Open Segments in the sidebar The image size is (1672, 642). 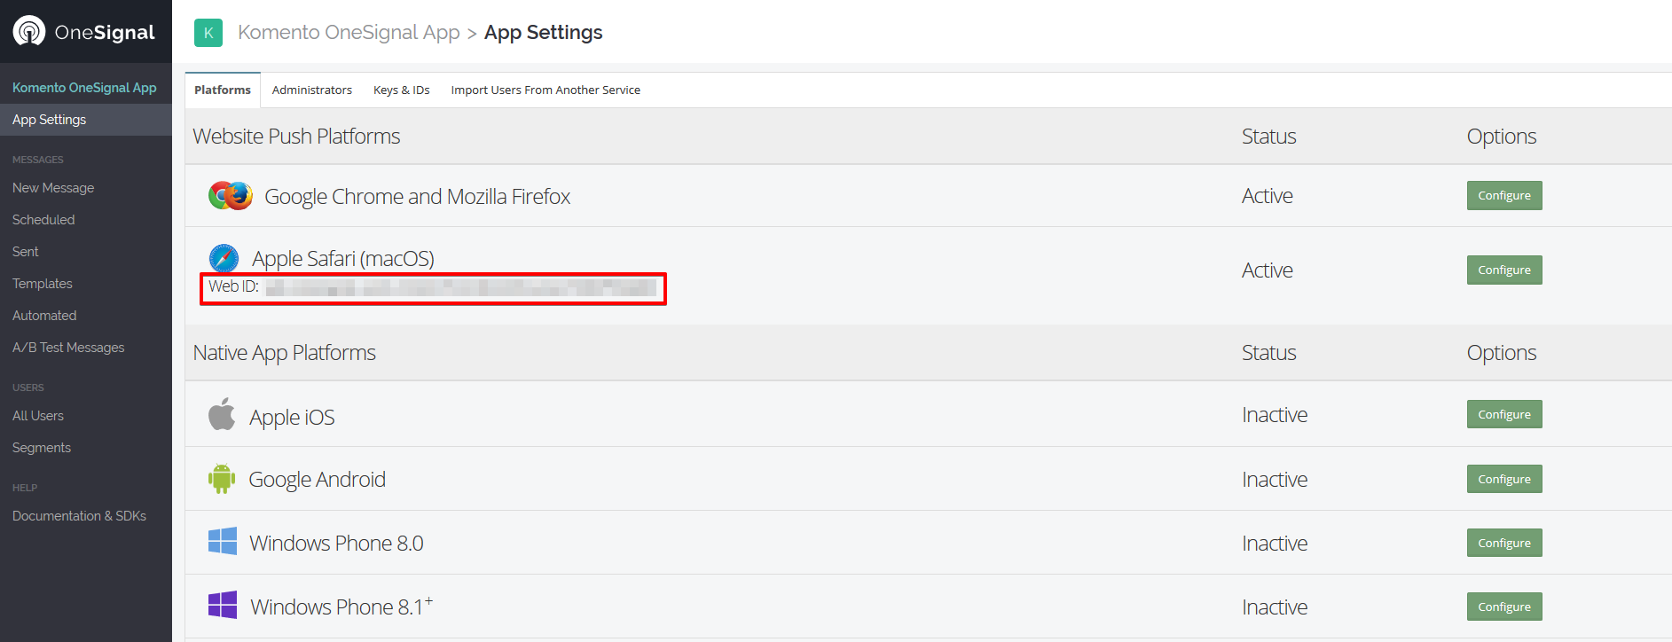coord(42,448)
